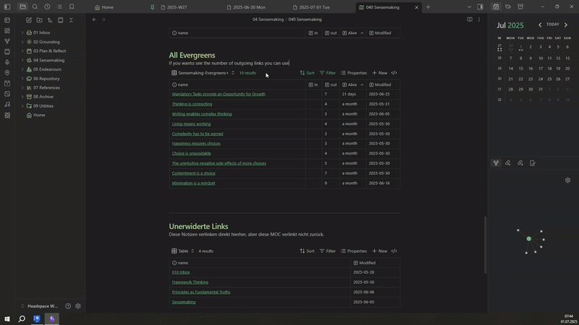Image resolution: width=579 pixels, height=325 pixels.
Task: Open the calendar view icon in right sidebar
Action: click(496, 6)
